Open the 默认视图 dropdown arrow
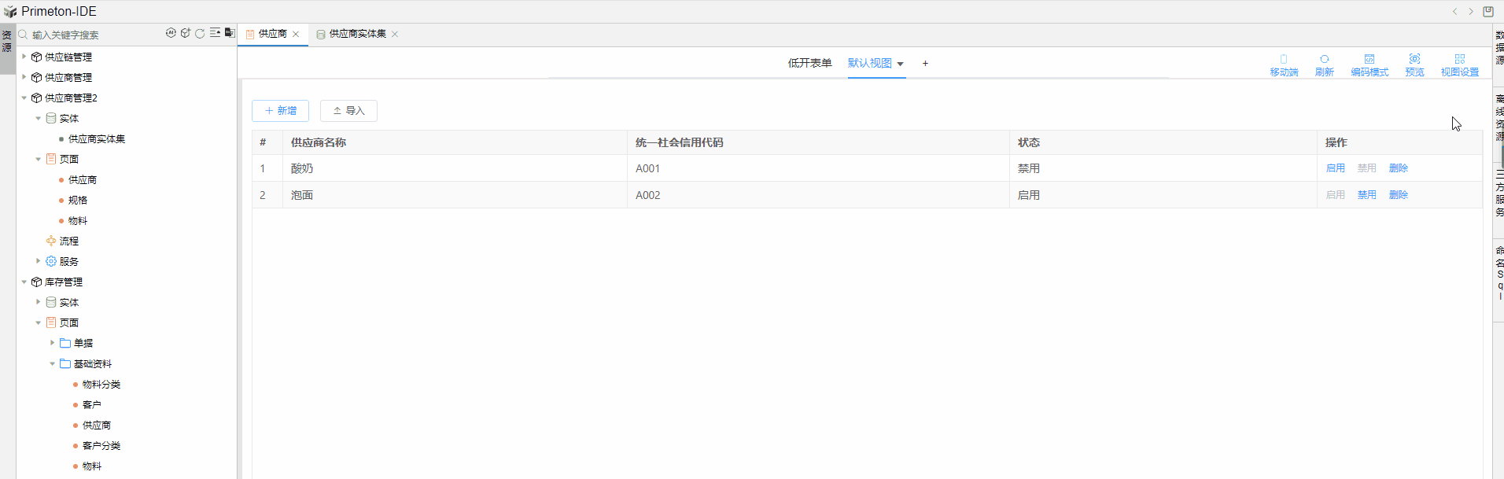The height and width of the screenshot is (479, 1504). pos(900,64)
